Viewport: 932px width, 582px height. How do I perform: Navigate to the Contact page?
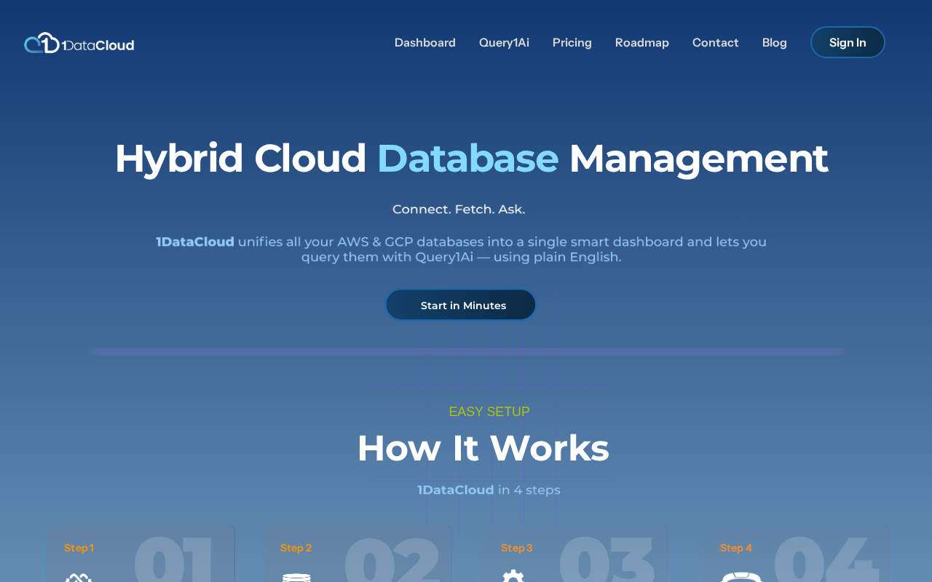[715, 43]
